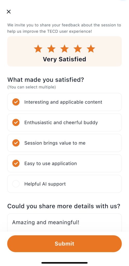The image size is (129, 266).
Task: Select the fifth rating star
Action: click(91, 49)
